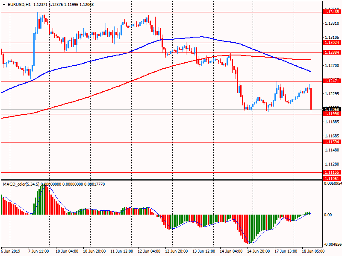Select the 1.11996 red price level label

[332, 114]
